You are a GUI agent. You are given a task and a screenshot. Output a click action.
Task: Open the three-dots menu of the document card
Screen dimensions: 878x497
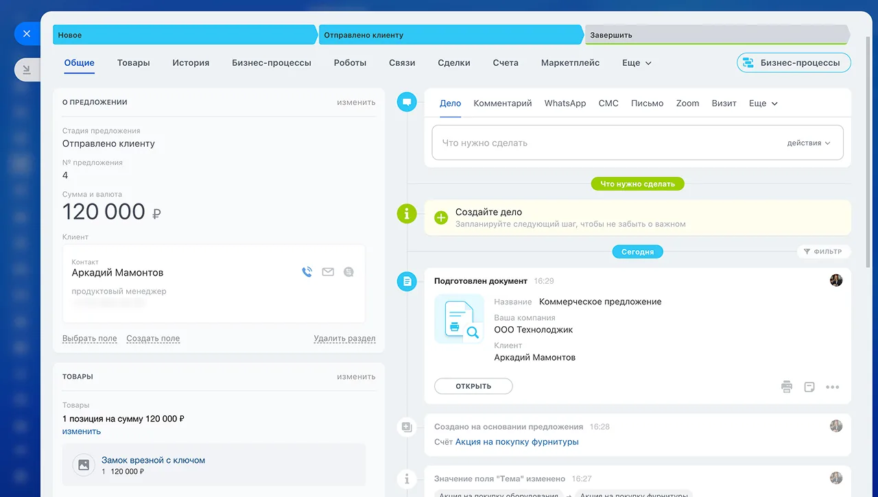[833, 387]
